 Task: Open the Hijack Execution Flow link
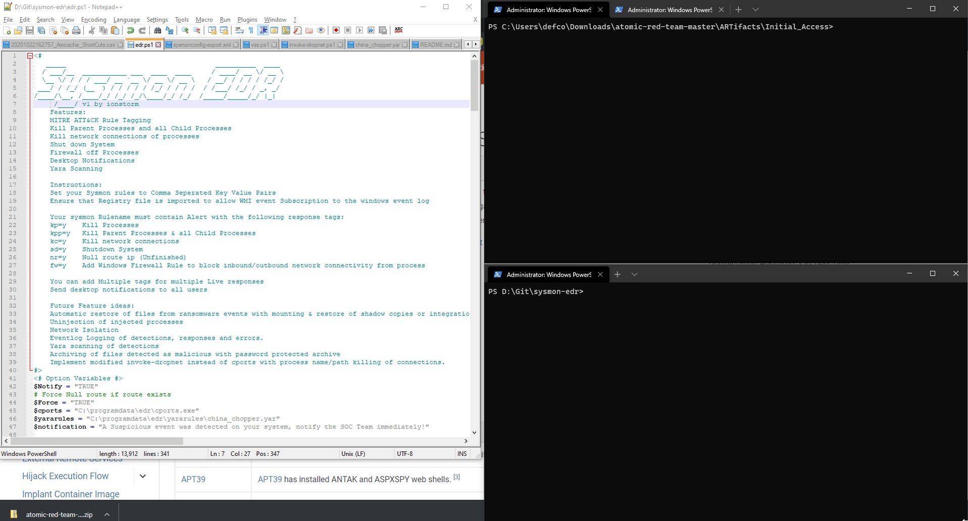point(65,476)
